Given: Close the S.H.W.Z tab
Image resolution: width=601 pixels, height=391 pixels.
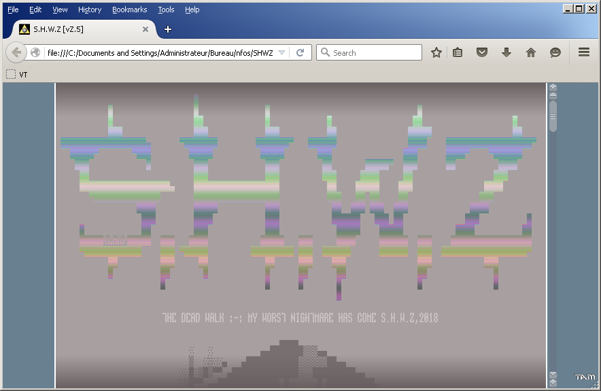Looking at the screenshot, I should [x=145, y=29].
